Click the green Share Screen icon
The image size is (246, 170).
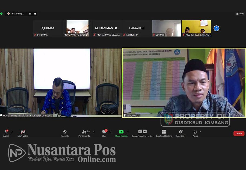pos(121,132)
